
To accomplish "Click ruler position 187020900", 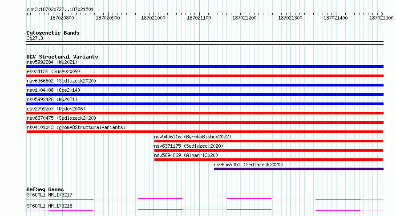I will pos(108,18).
